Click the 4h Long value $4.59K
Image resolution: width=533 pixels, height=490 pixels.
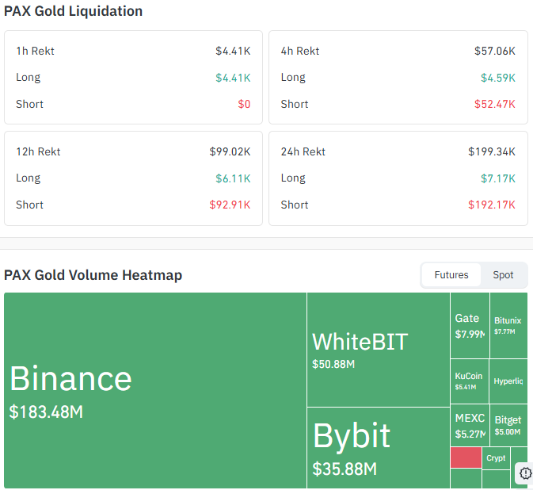pyautogui.click(x=498, y=78)
